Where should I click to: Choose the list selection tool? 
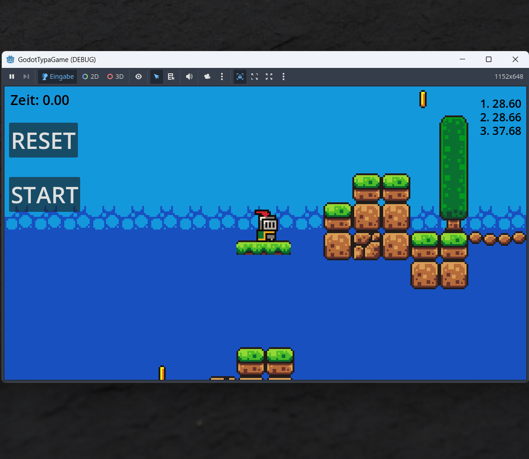point(171,76)
